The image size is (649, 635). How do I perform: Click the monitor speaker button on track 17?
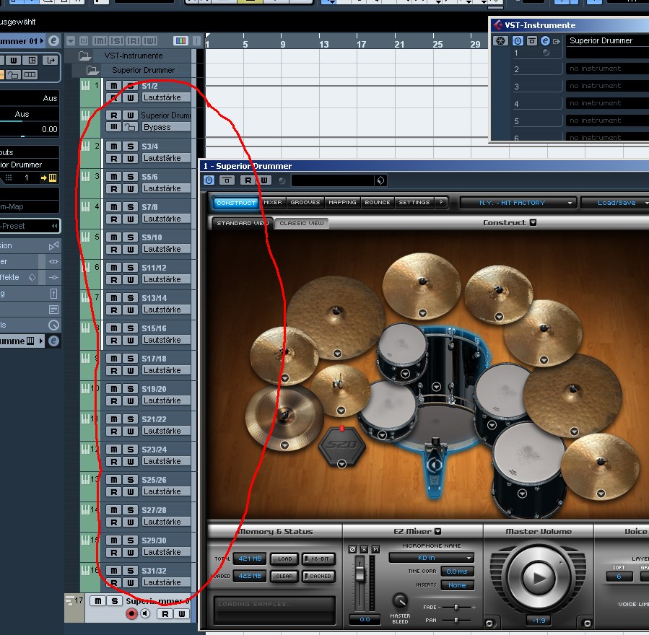145,614
